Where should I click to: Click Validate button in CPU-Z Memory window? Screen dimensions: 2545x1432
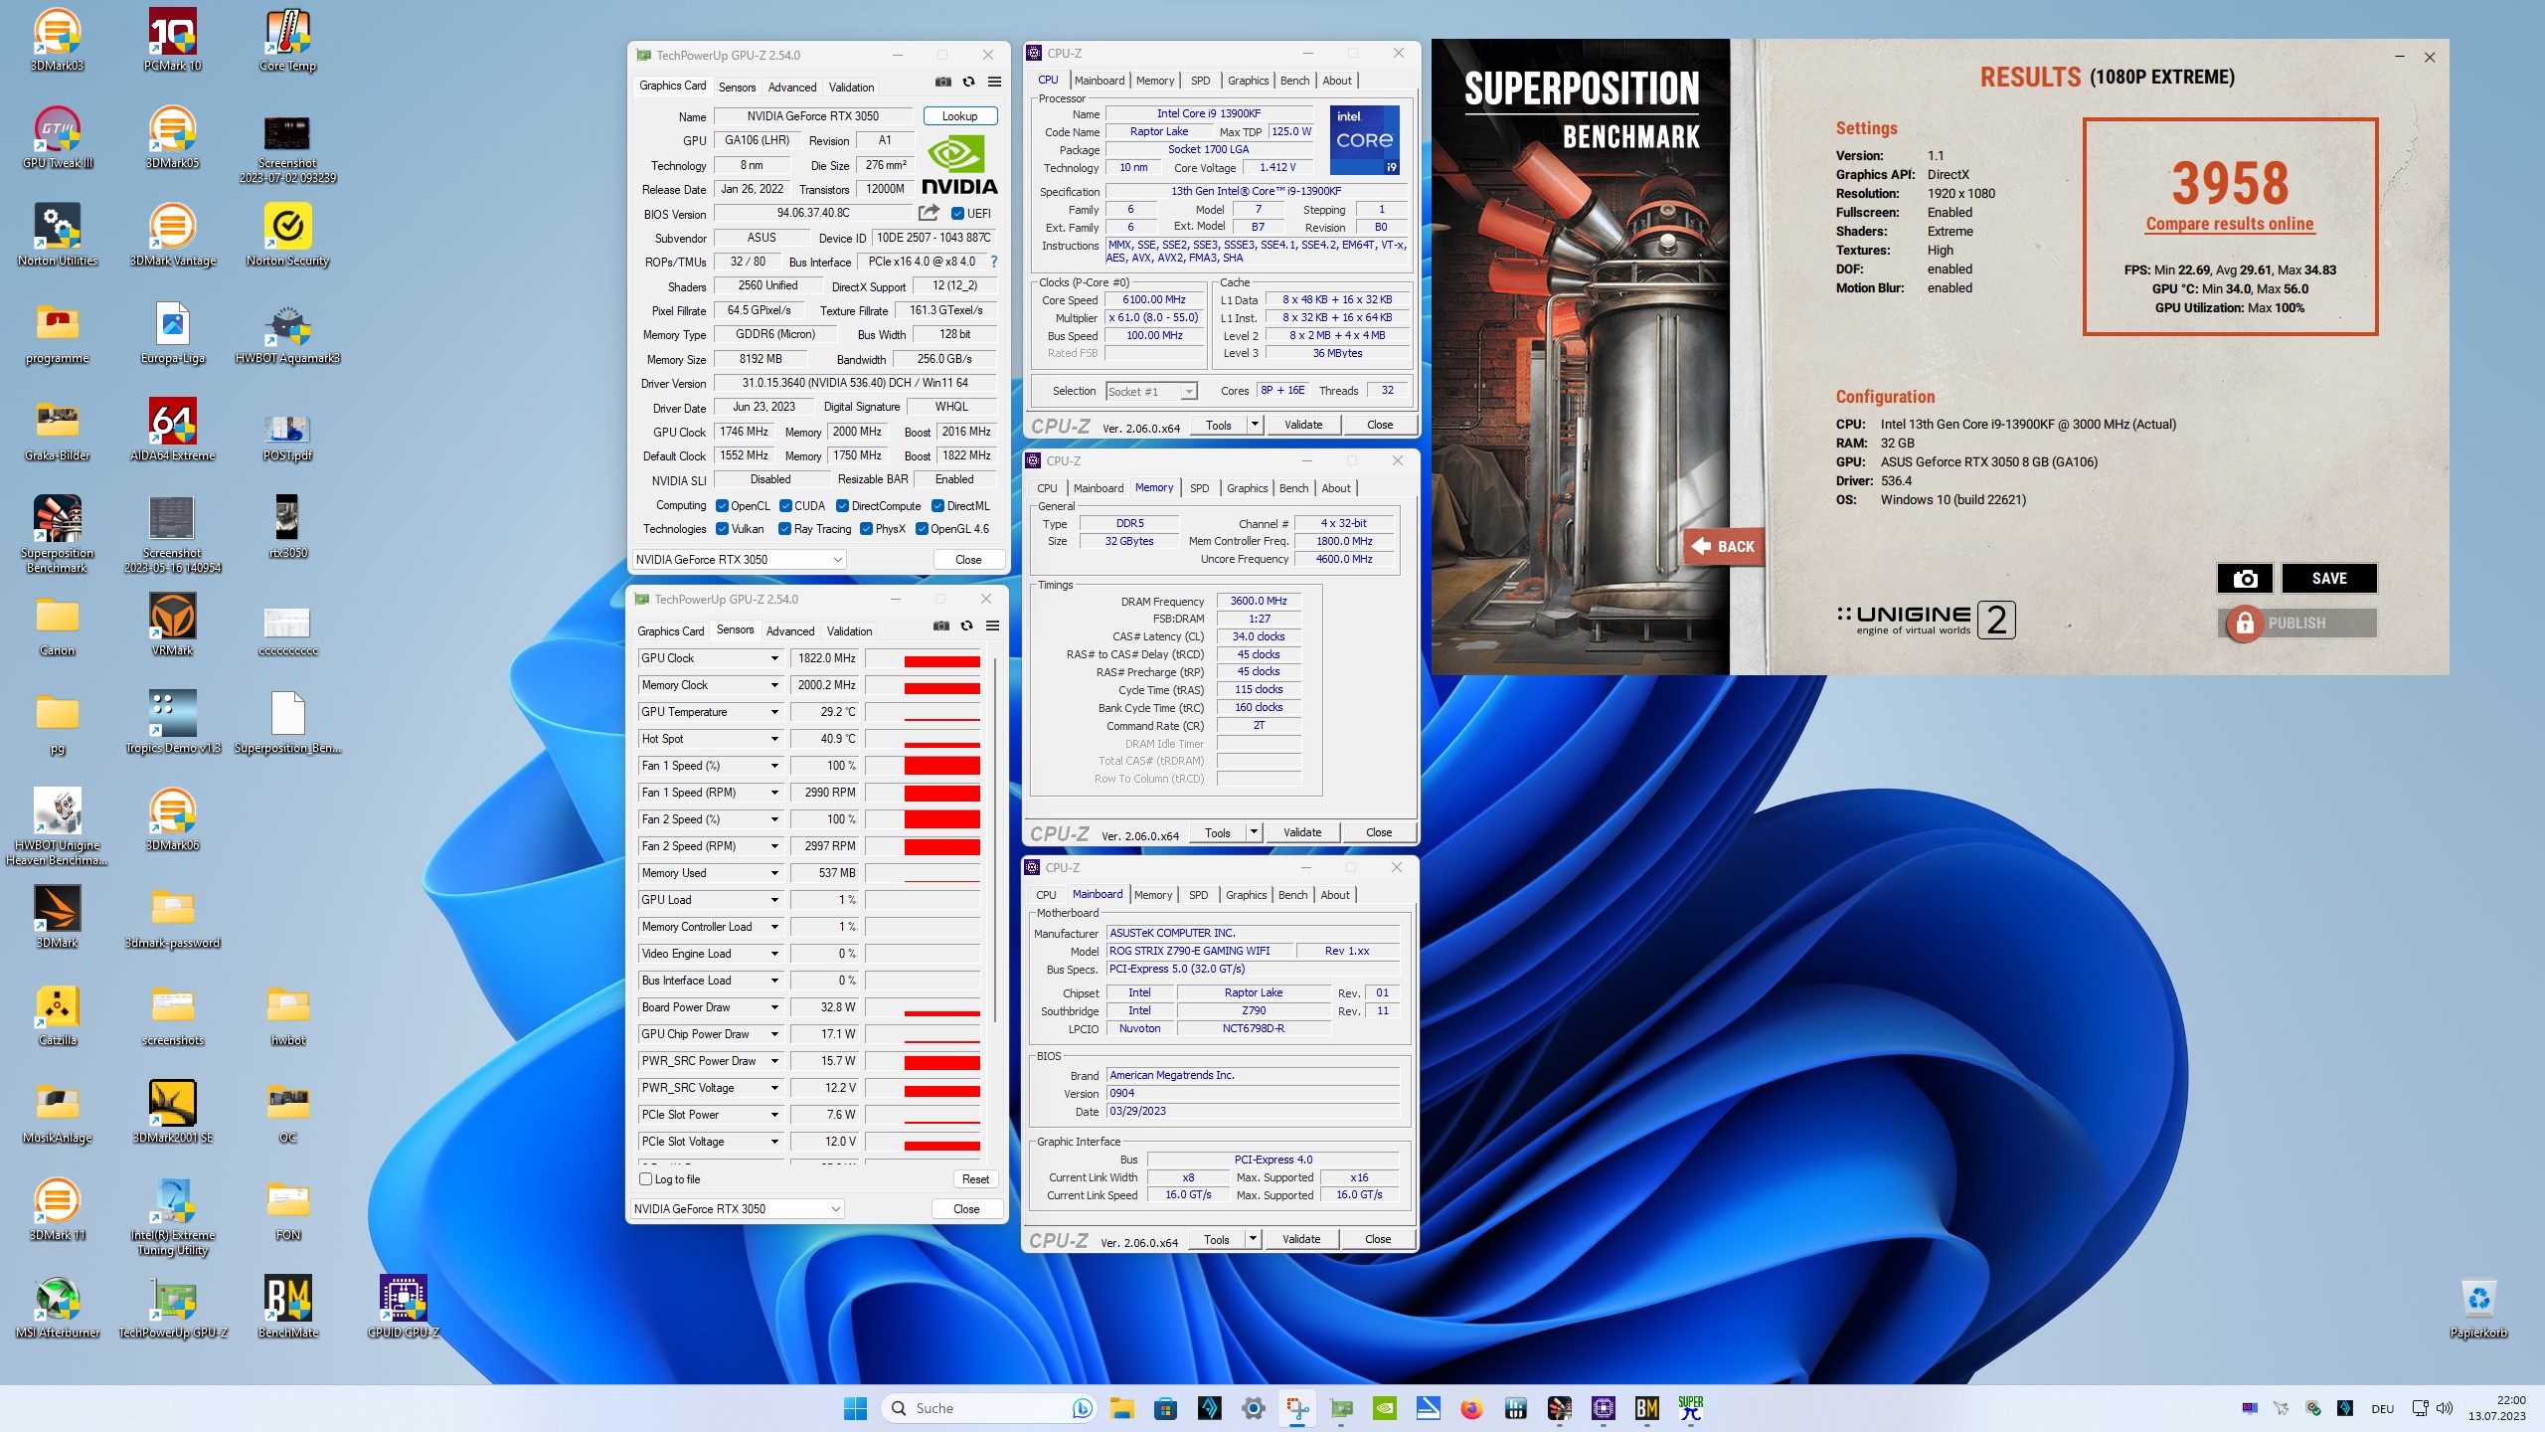point(1302,832)
